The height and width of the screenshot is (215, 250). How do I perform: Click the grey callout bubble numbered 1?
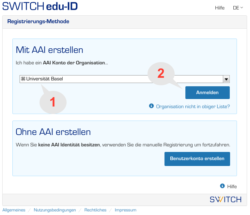click(53, 102)
